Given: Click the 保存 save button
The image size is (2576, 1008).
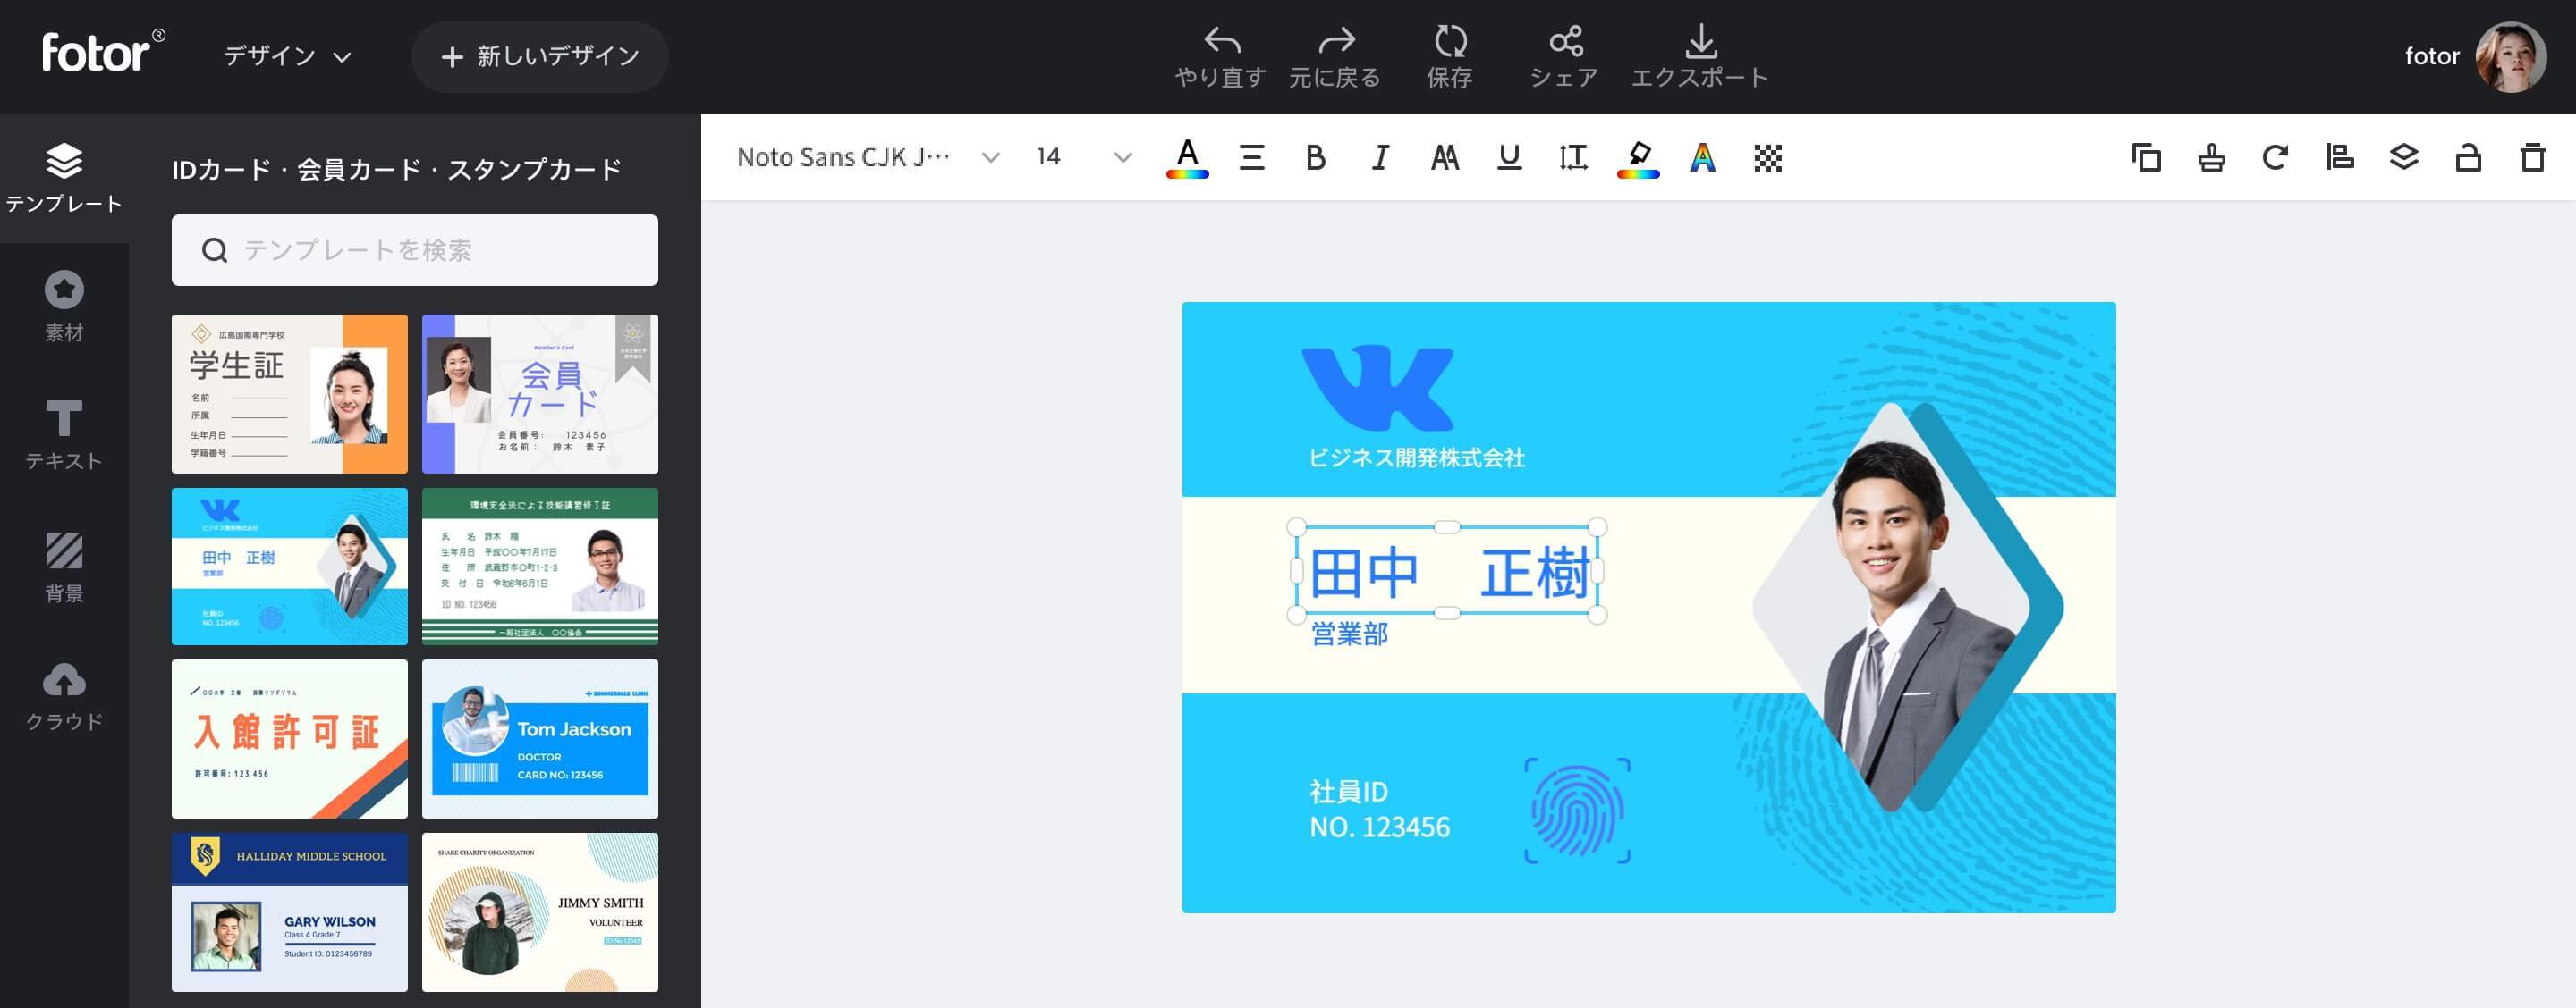Looking at the screenshot, I should 1449,57.
